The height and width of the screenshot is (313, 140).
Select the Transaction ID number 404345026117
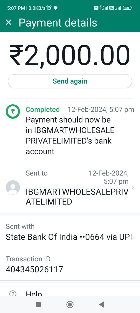(34, 269)
